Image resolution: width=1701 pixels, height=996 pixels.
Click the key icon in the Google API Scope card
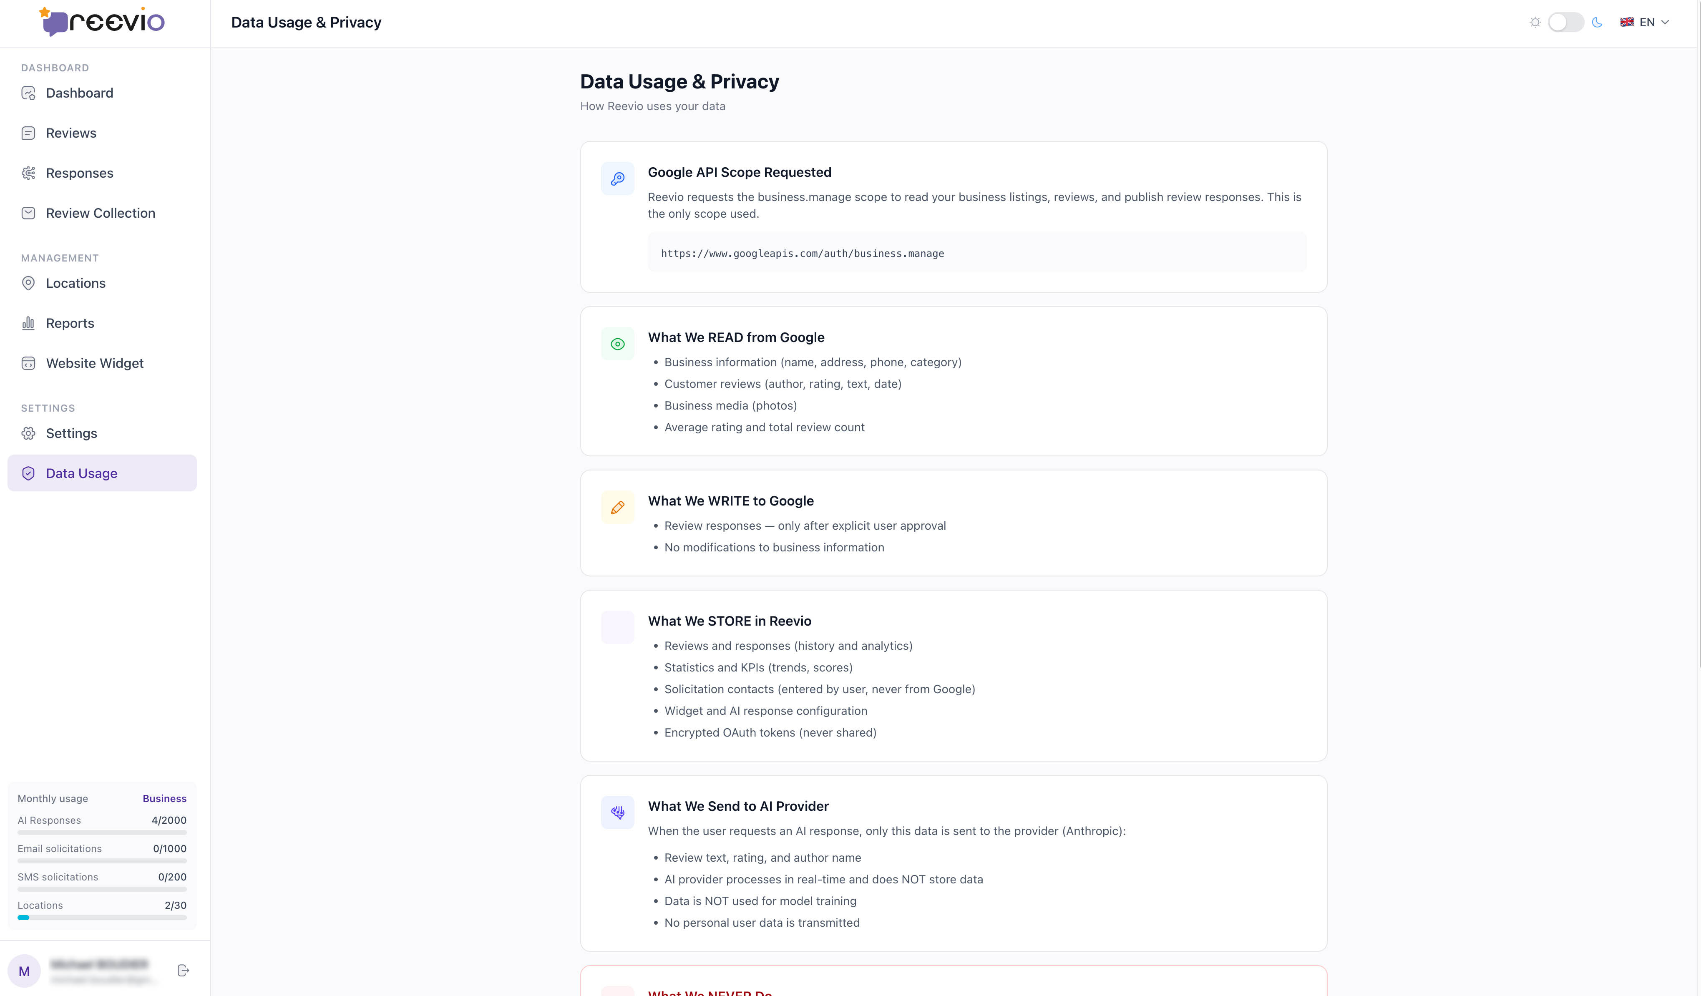point(618,179)
